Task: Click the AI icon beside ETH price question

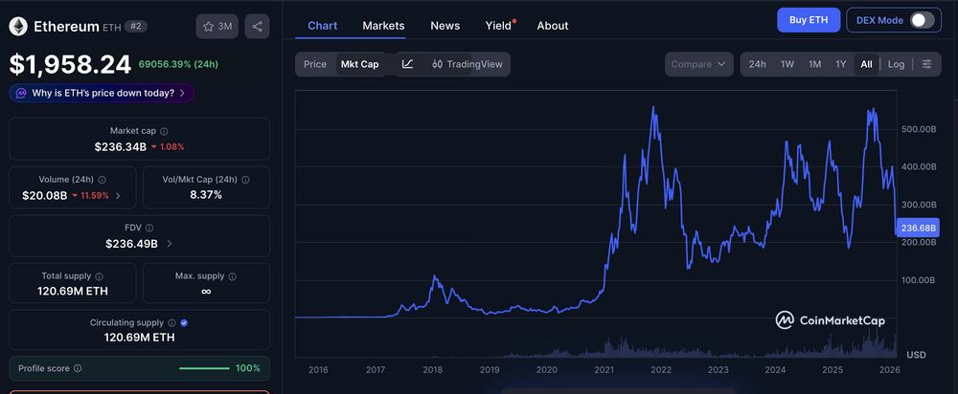Action: click(21, 94)
